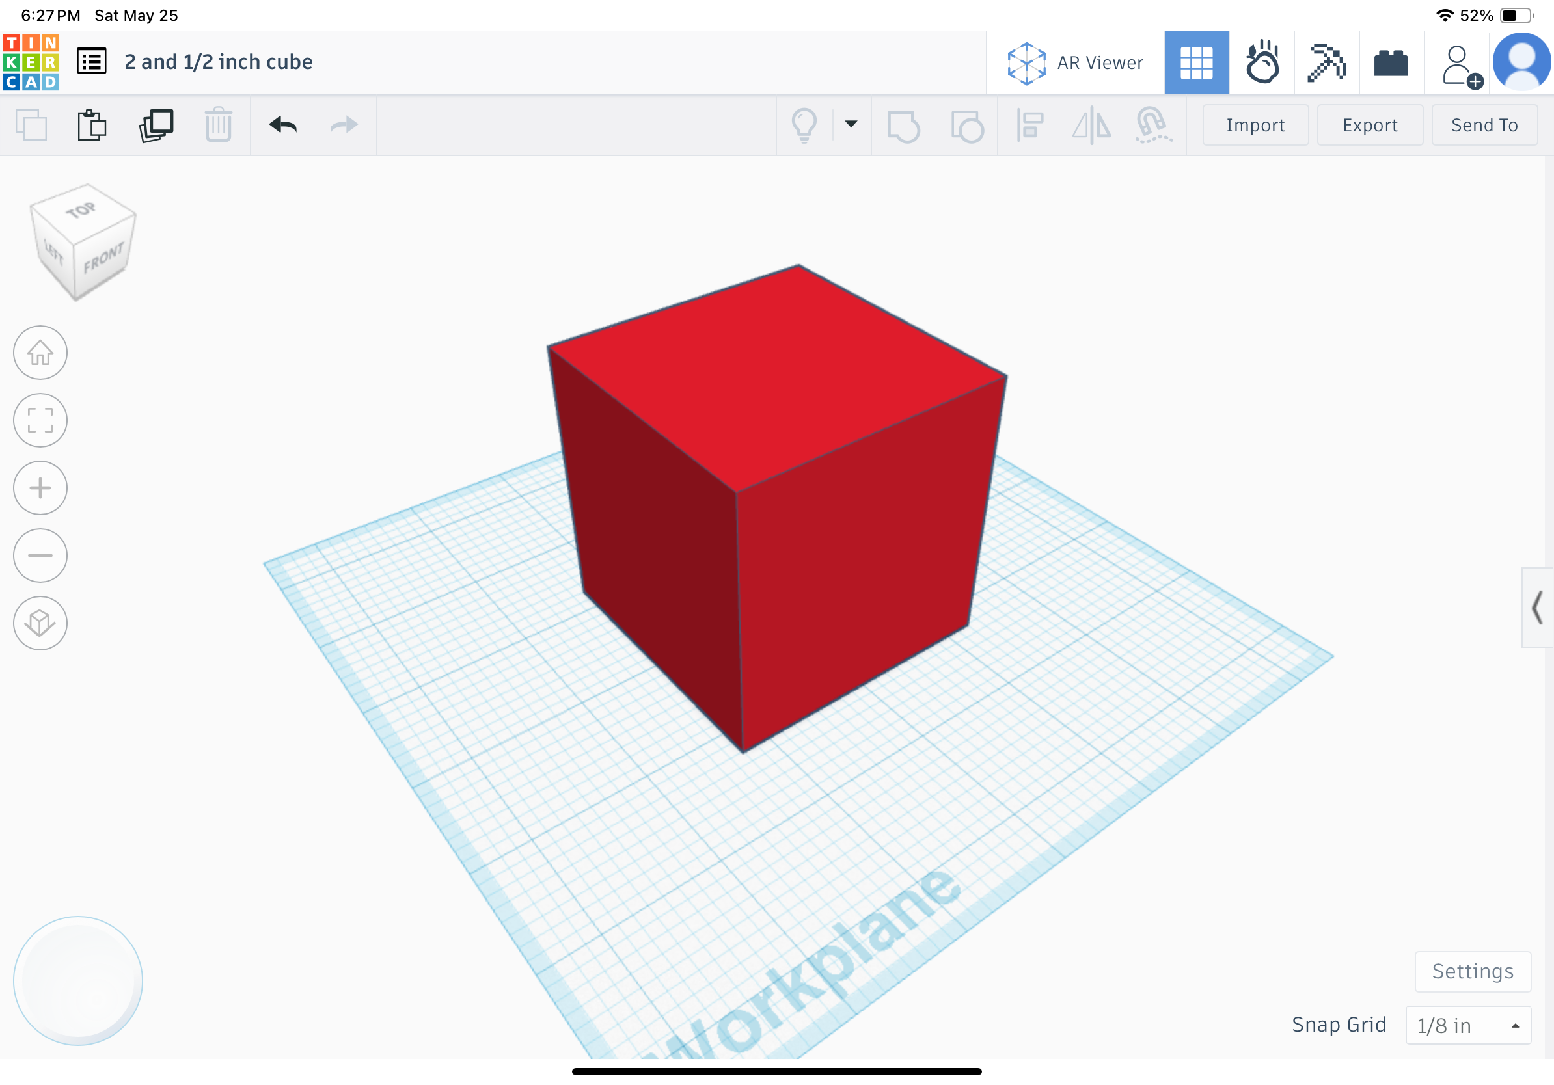Open the Tinkercad logo home
This screenshot has width=1554, height=1085.
pyautogui.click(x=31, y=62)
